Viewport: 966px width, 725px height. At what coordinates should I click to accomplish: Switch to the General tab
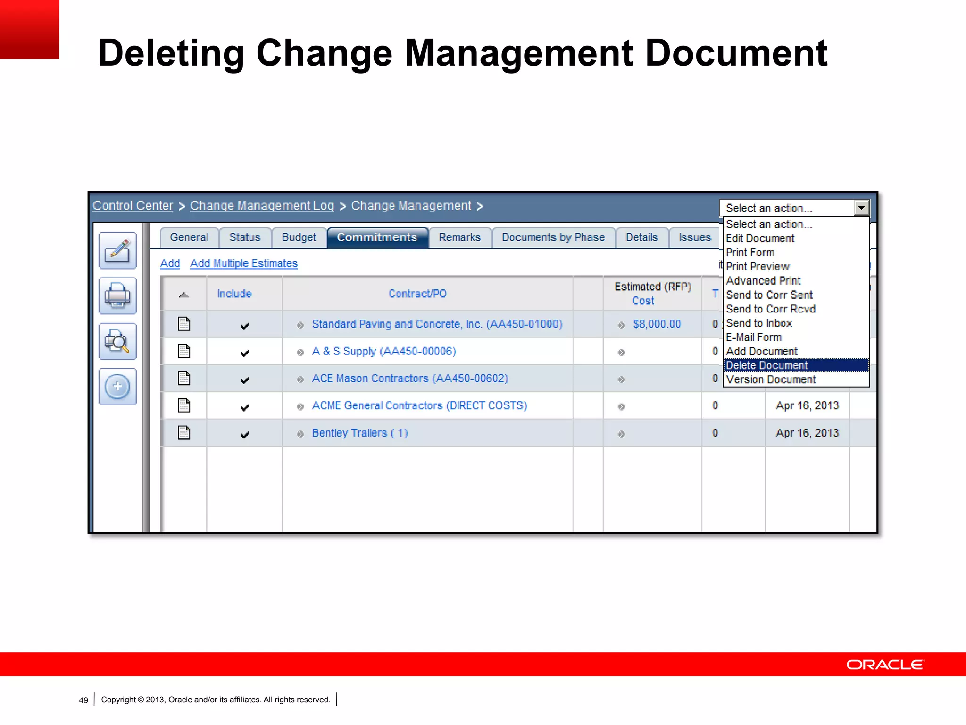click(190, 237)
